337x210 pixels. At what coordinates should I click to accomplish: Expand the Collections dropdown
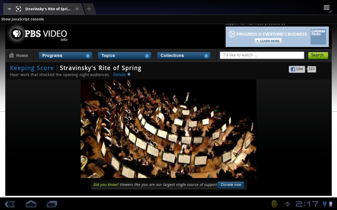click(184, 56)
